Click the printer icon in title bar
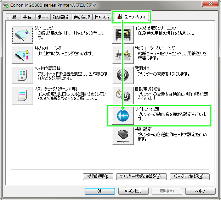 point(6,5)
